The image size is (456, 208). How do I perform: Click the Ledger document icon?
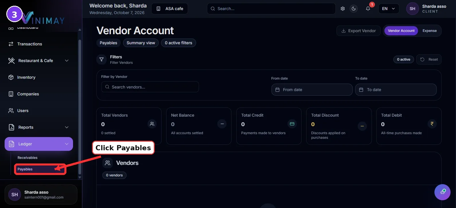pyautogui.click(x=12, y=144)
